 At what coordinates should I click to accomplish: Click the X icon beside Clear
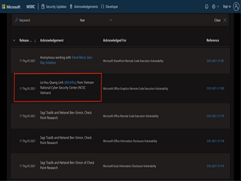point(225,20)
